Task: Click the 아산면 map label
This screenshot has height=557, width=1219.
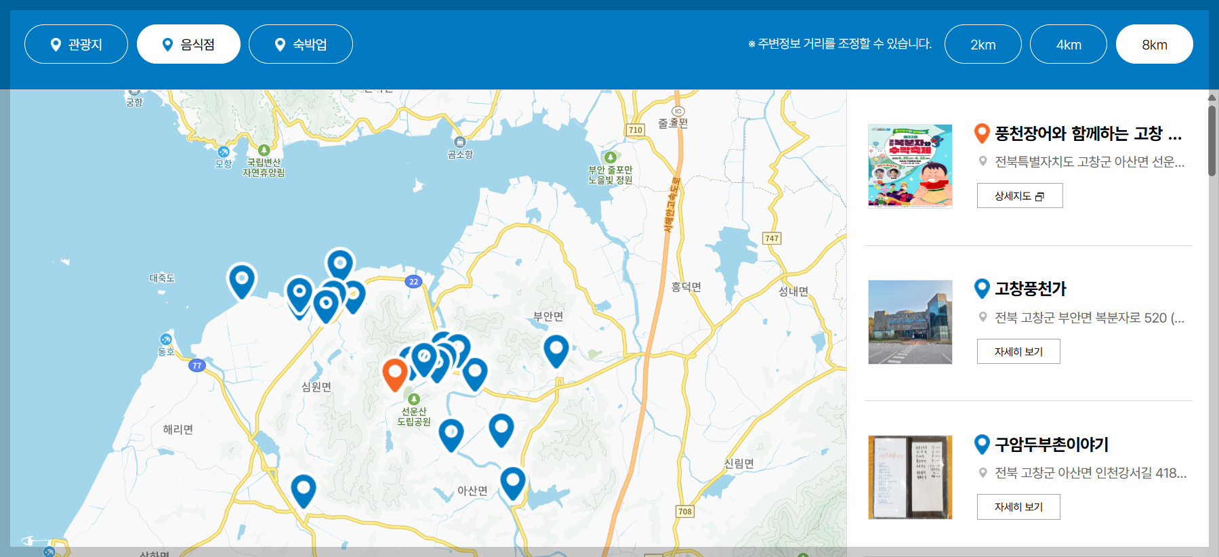Action: point(472,491)
